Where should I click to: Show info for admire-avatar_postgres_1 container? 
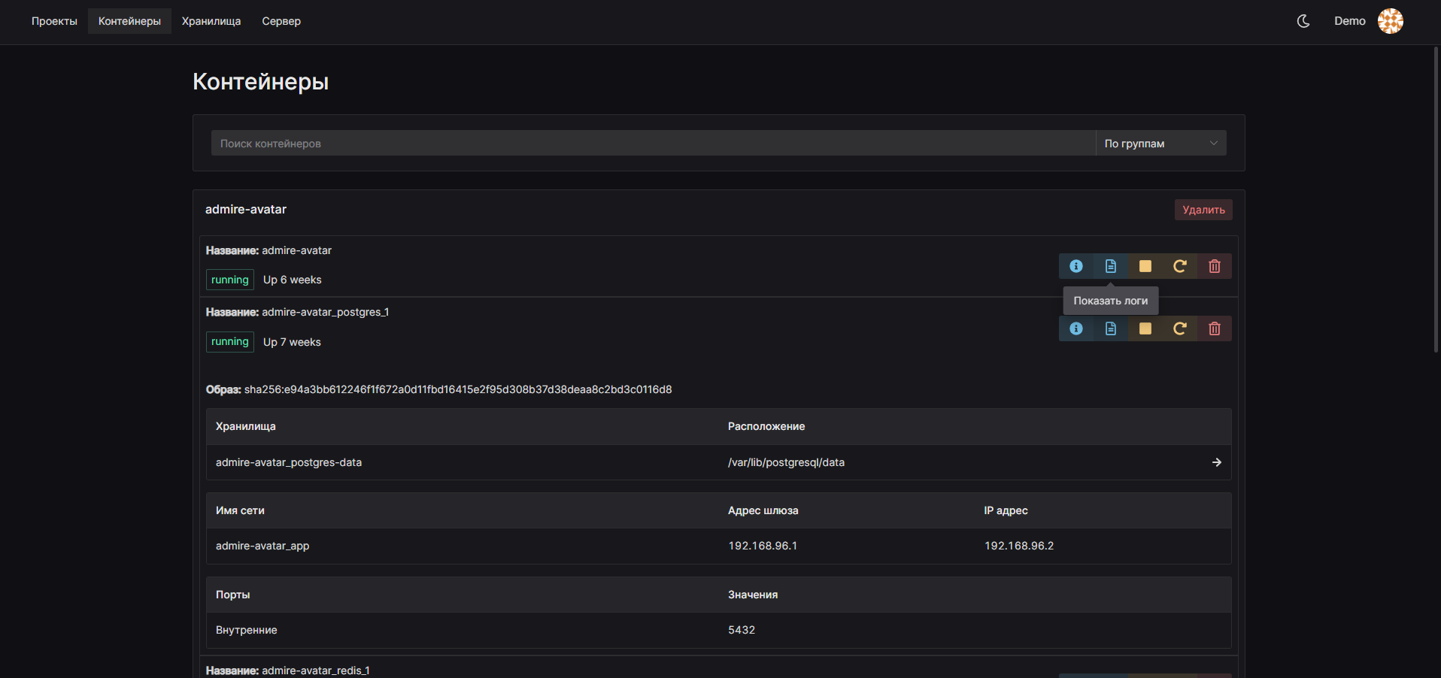coord(1076,328)
